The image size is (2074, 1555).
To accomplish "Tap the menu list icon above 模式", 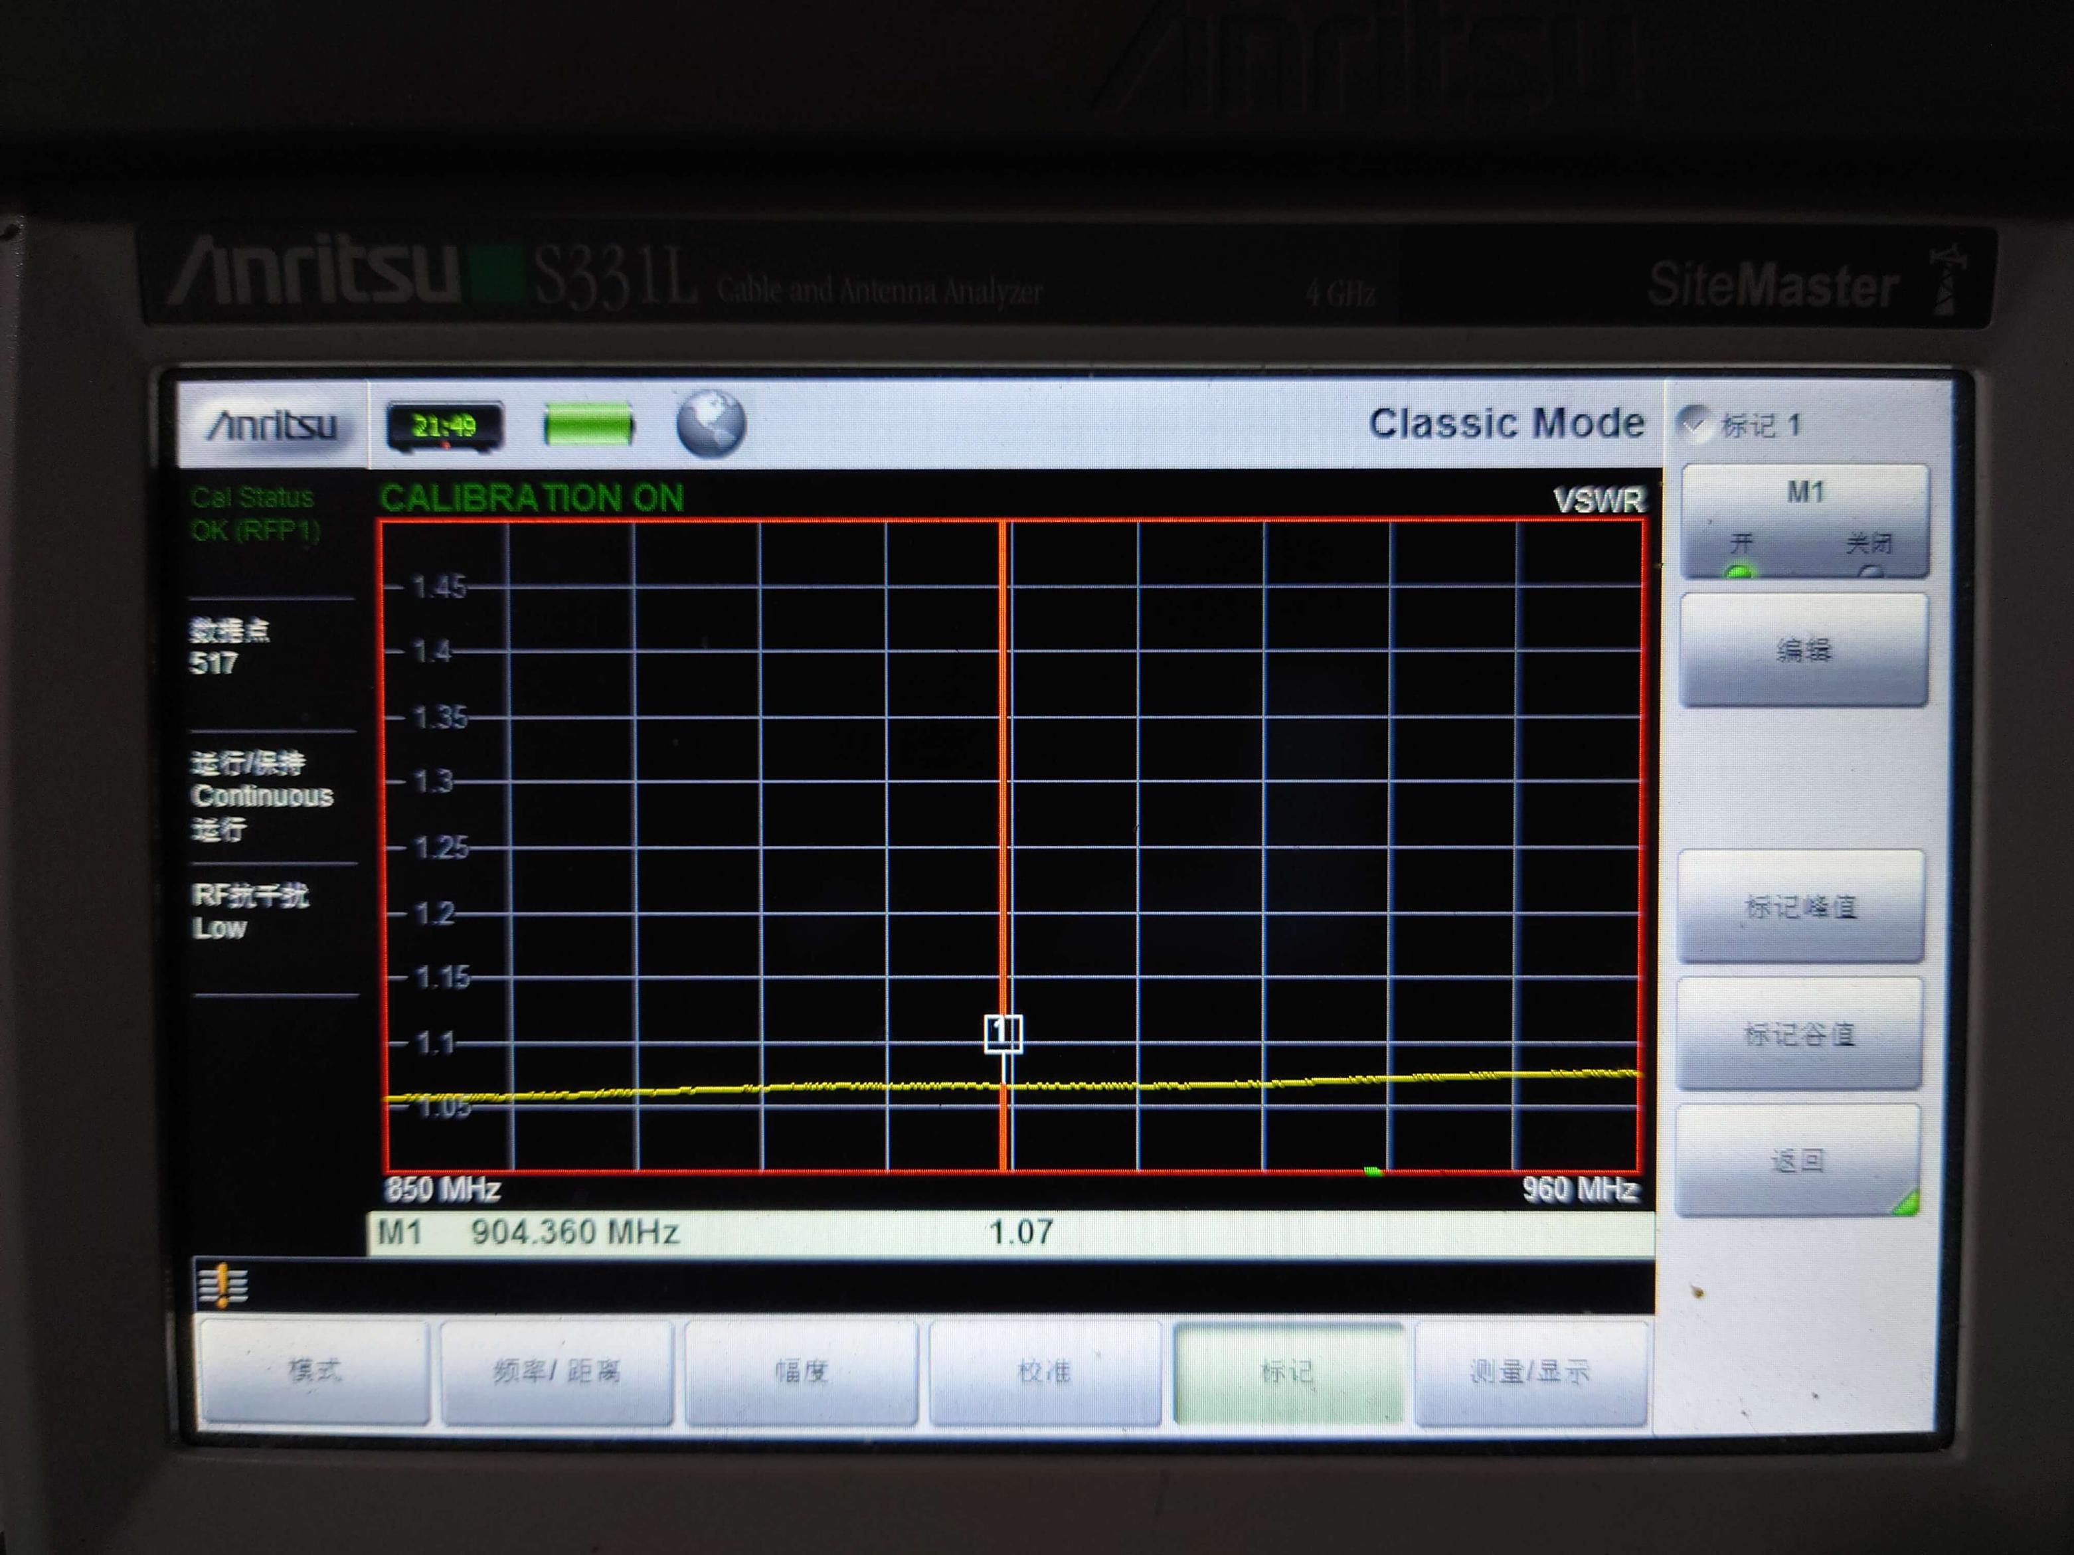I will (223, 1285).
